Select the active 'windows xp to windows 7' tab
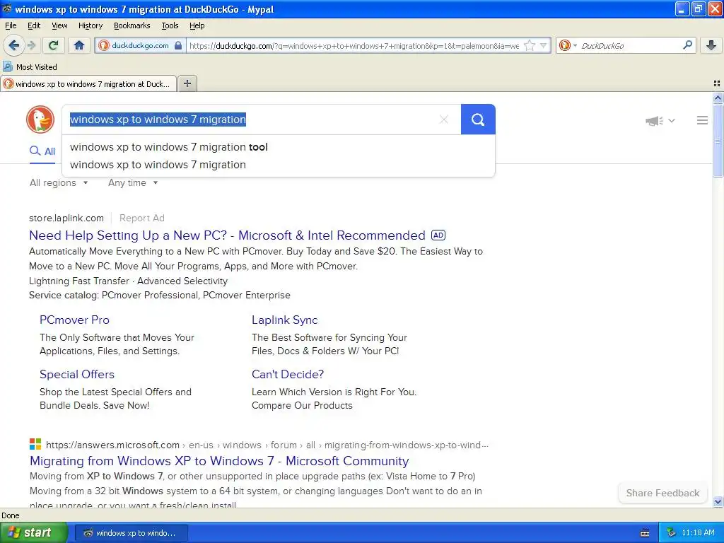 [88, 83]
